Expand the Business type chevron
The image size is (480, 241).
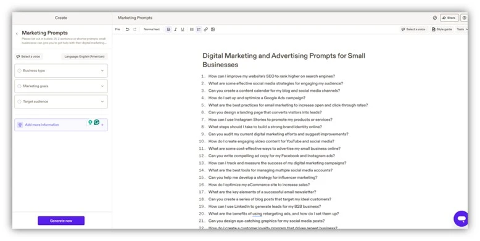pos(102,71)
